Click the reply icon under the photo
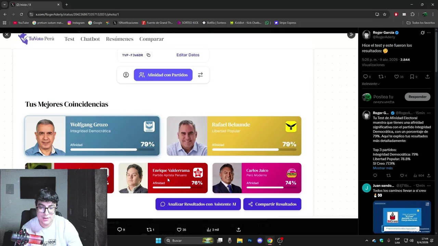Image resolution: width=438 pixels, height=246 pixels. point(119,230)
